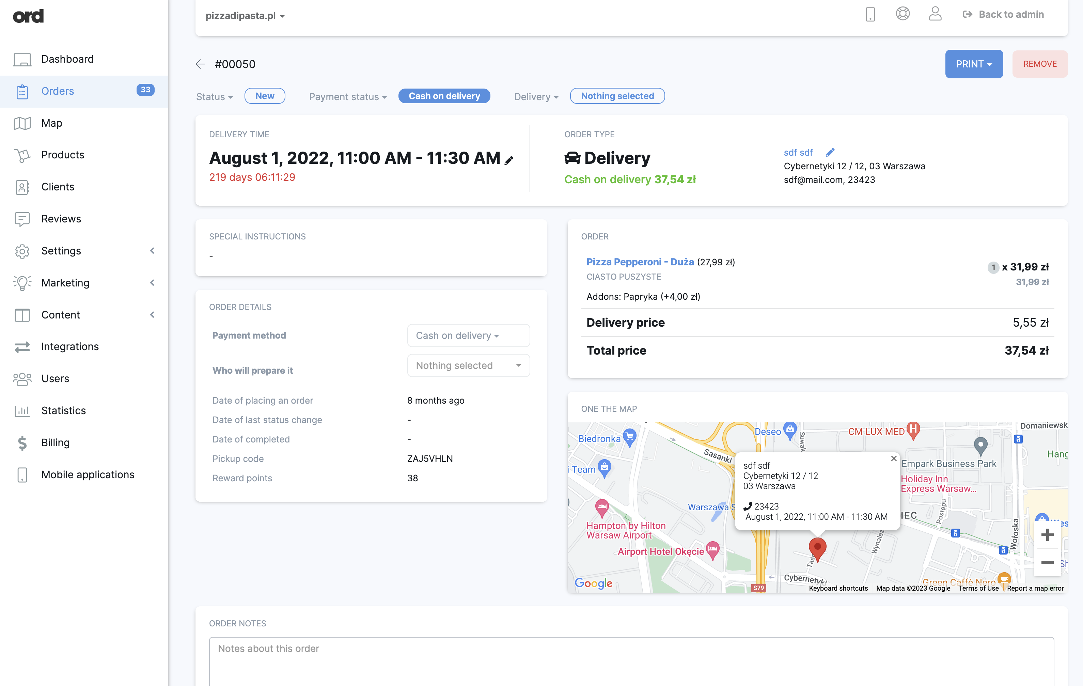Zoom out on the map
Viewport: 1083px width, 686px height.
coord(1047,563)
